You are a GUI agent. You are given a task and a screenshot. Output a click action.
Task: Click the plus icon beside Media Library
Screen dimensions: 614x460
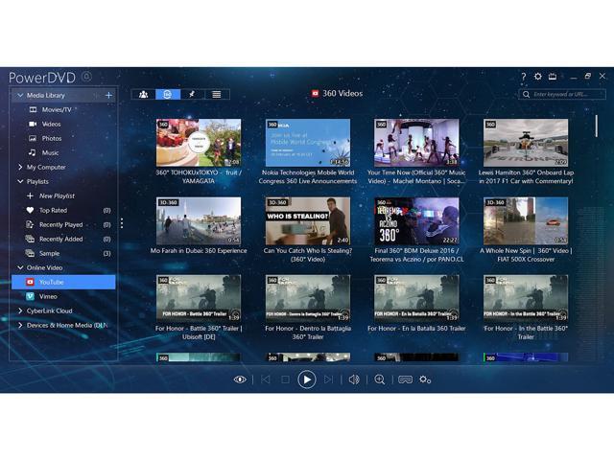(x=108, y=96)
